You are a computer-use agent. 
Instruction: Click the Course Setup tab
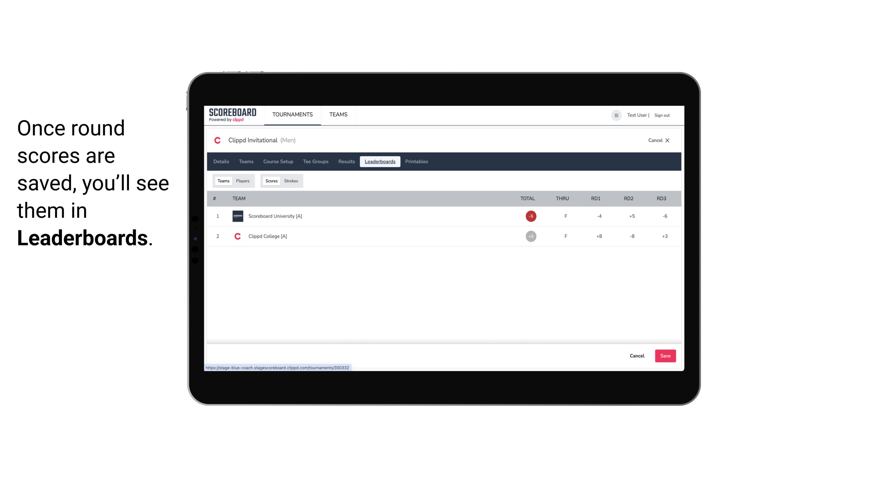pyautogui.click(x=278, y=162)
